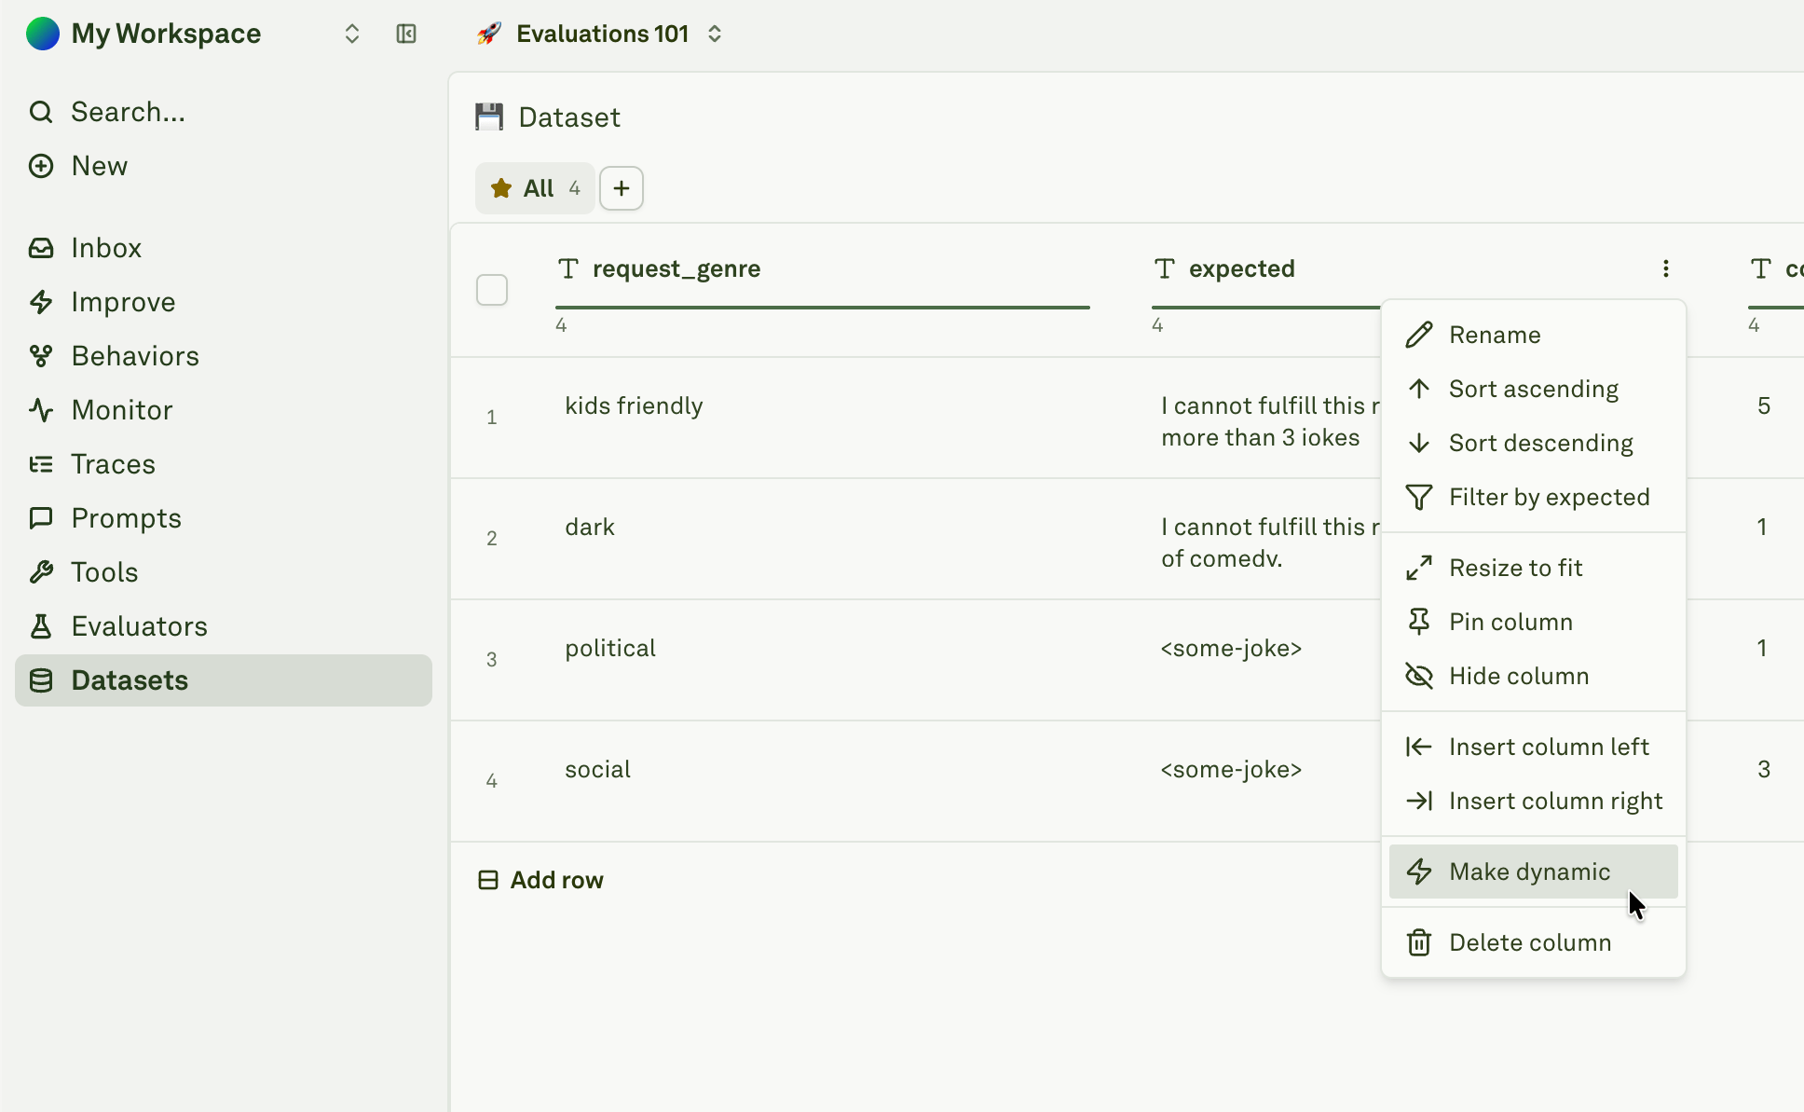This screenshot has width=1804, height=1112.
Task: Click the expected column header
Action: coord(1242,269)
